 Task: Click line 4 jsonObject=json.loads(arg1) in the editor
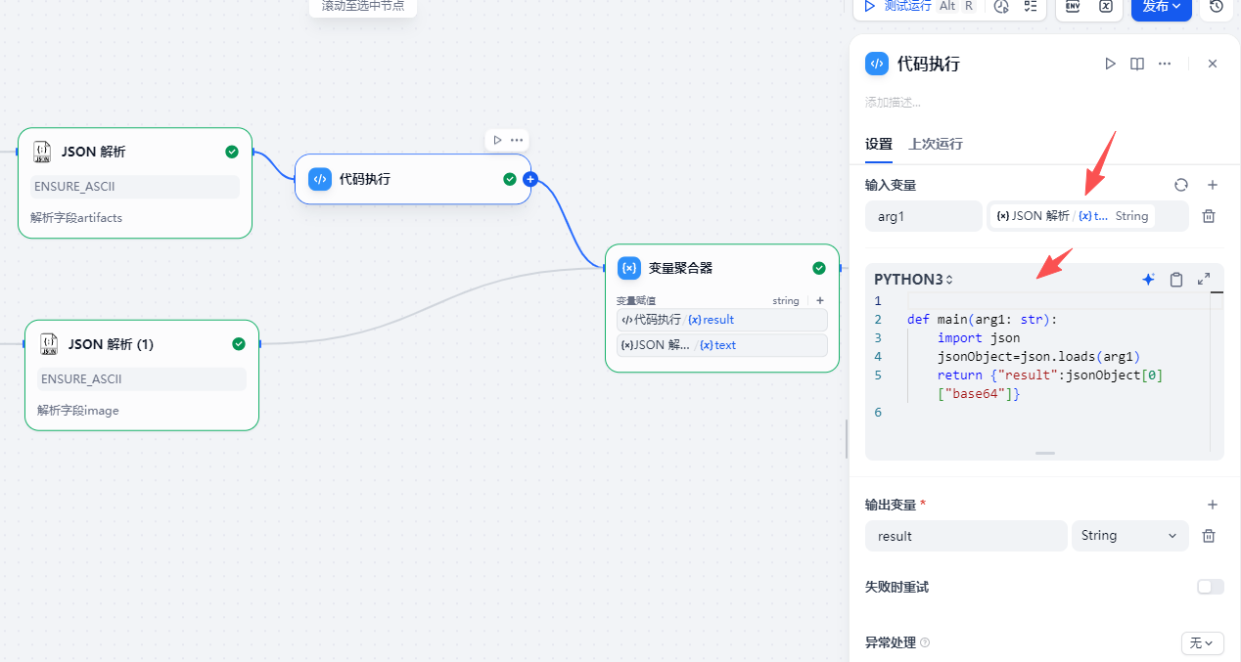(1038, 357)
